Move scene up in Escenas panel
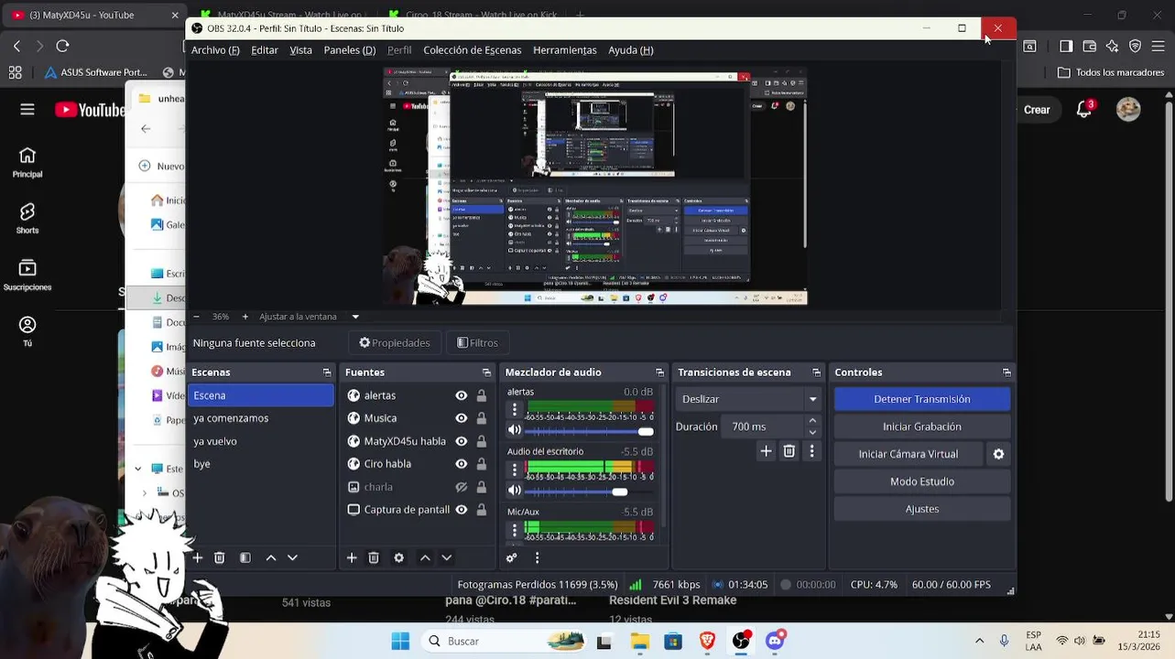1175x659 pixels. (271, 557)
